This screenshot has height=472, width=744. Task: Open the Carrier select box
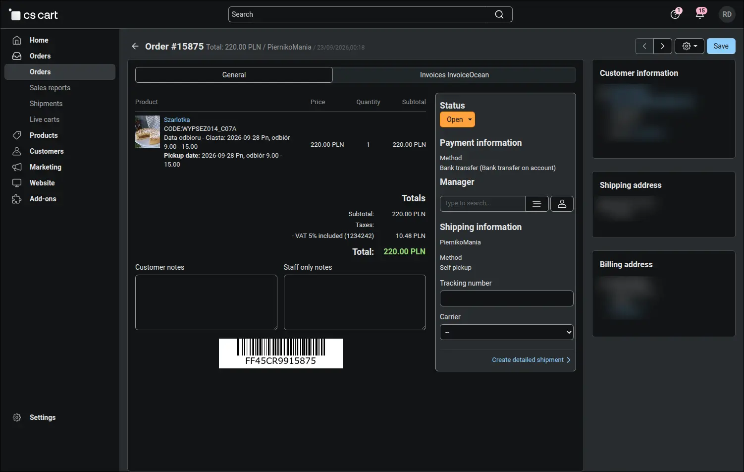coord(507,332)
